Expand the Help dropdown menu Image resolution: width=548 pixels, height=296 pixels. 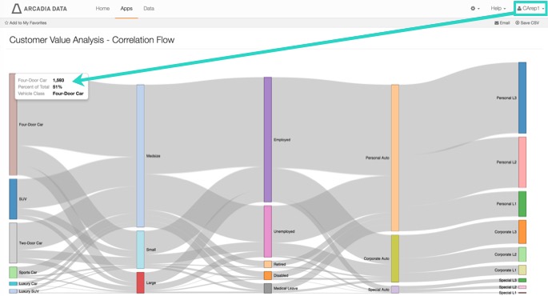click(498, 8)
